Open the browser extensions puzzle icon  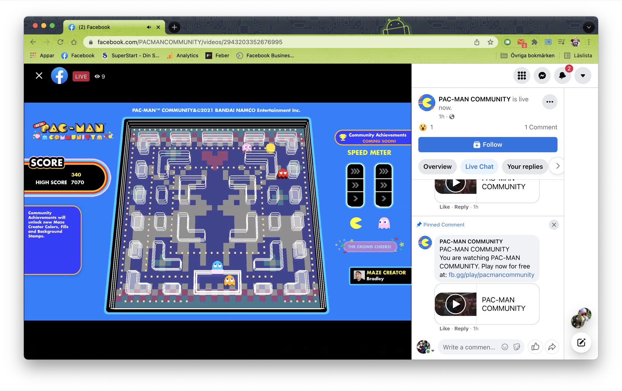[535, 42]
